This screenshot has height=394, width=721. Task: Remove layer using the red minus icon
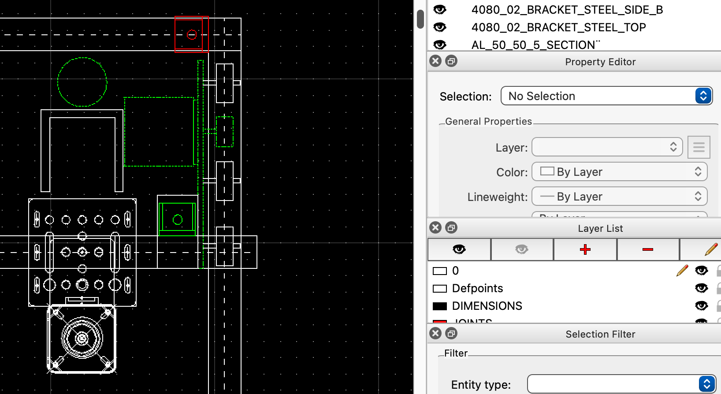pyautogui.click(x=647, y=249)
